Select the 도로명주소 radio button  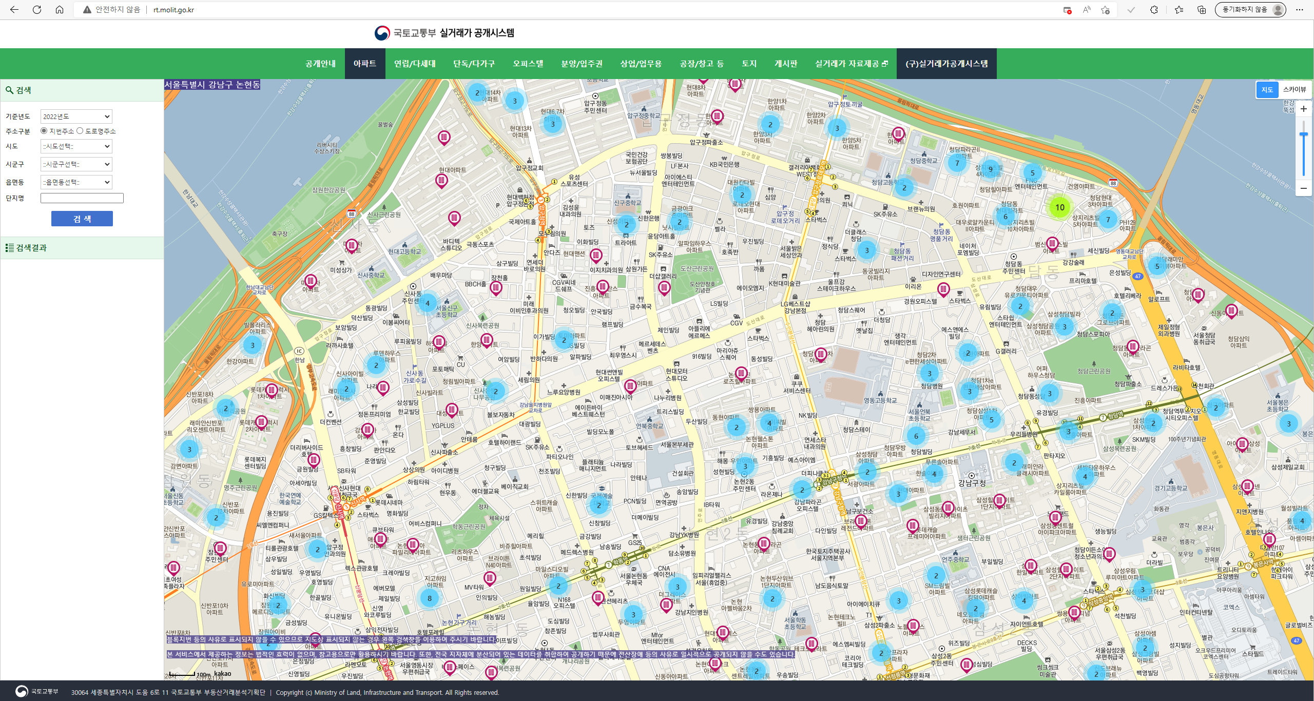(x=80, y=131)
